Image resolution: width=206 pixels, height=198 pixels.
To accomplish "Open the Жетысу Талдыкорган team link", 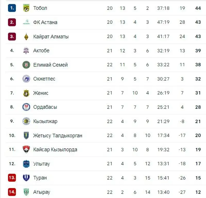I will 58,136.
